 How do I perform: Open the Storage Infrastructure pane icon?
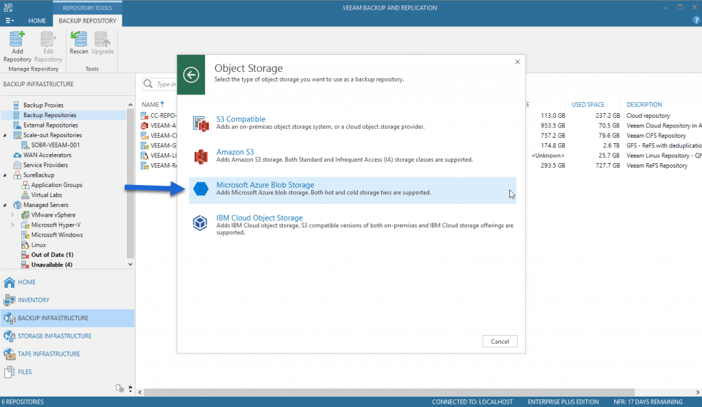pos(9,336)
